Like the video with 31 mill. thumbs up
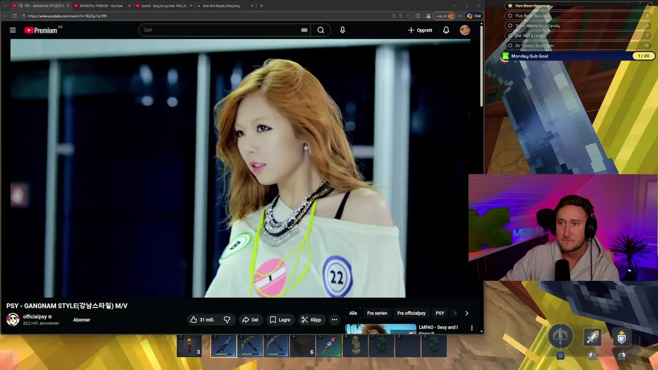Image resolution: width=658 pixels, height=370 pixels. [202, 320]
